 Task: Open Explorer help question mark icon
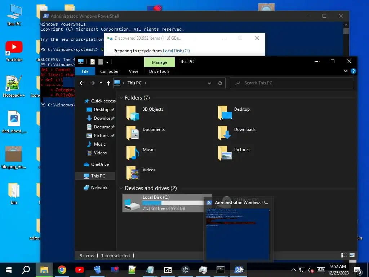coord(353,71)
